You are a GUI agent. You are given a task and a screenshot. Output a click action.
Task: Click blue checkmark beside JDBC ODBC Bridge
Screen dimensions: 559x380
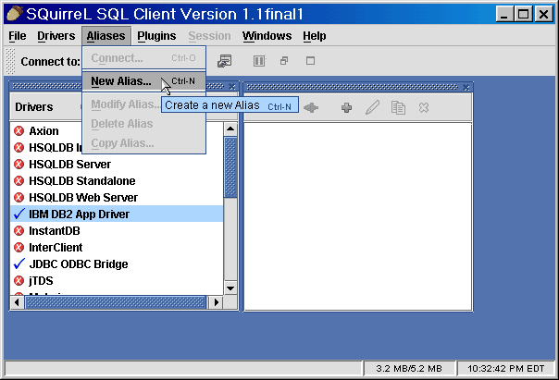(19, 264)
